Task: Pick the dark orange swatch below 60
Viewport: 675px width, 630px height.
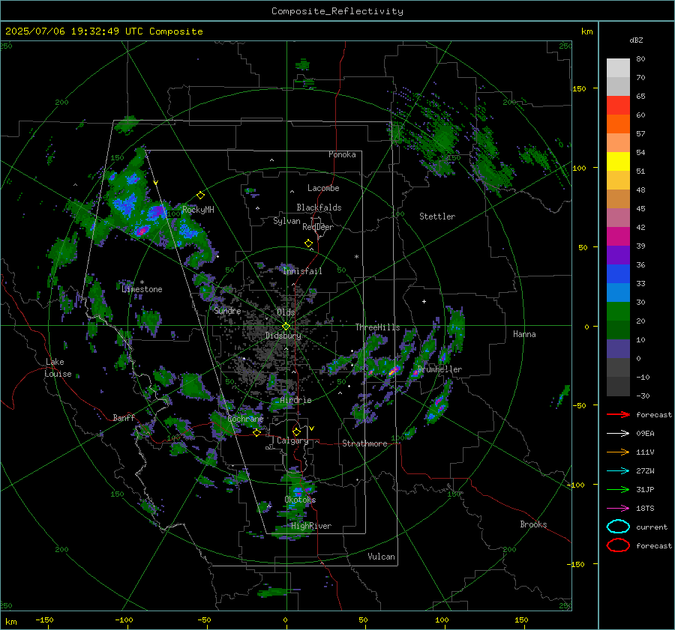Action: tap(618, 124)
